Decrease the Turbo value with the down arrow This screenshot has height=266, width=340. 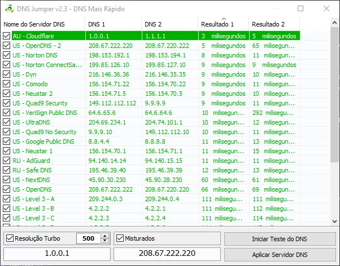[x=105, y=241]
